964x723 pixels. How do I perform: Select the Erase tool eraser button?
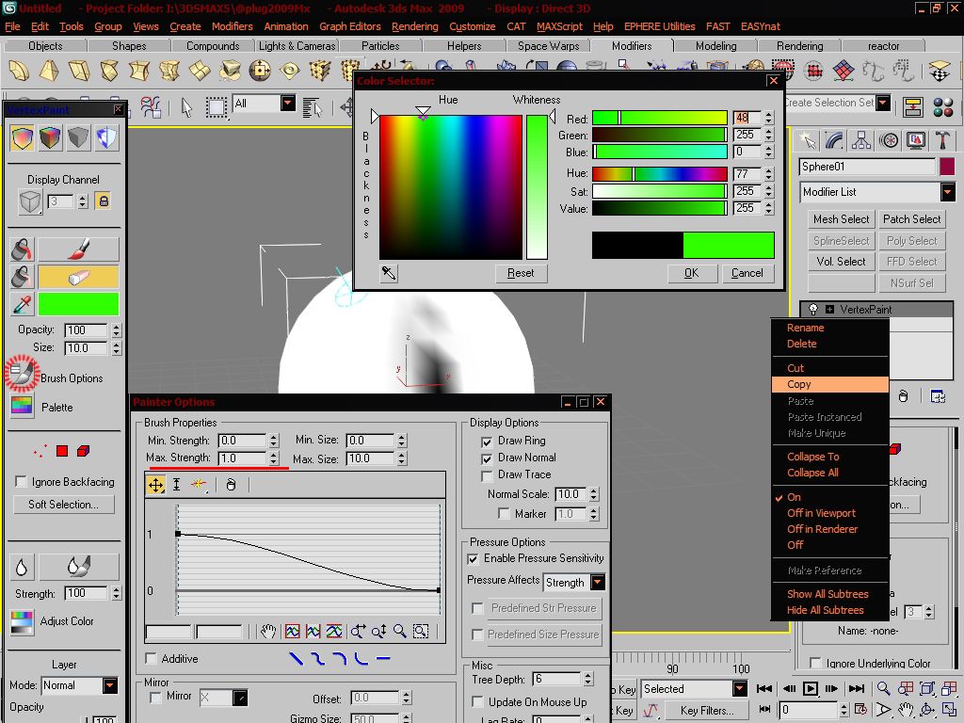tap(79, 278)
